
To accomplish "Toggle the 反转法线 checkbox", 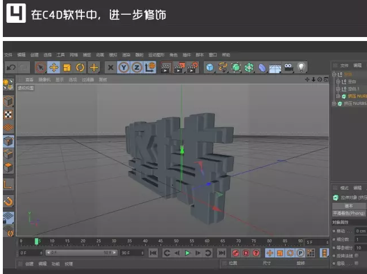I will pyautogui.click(x=356, y=255).
